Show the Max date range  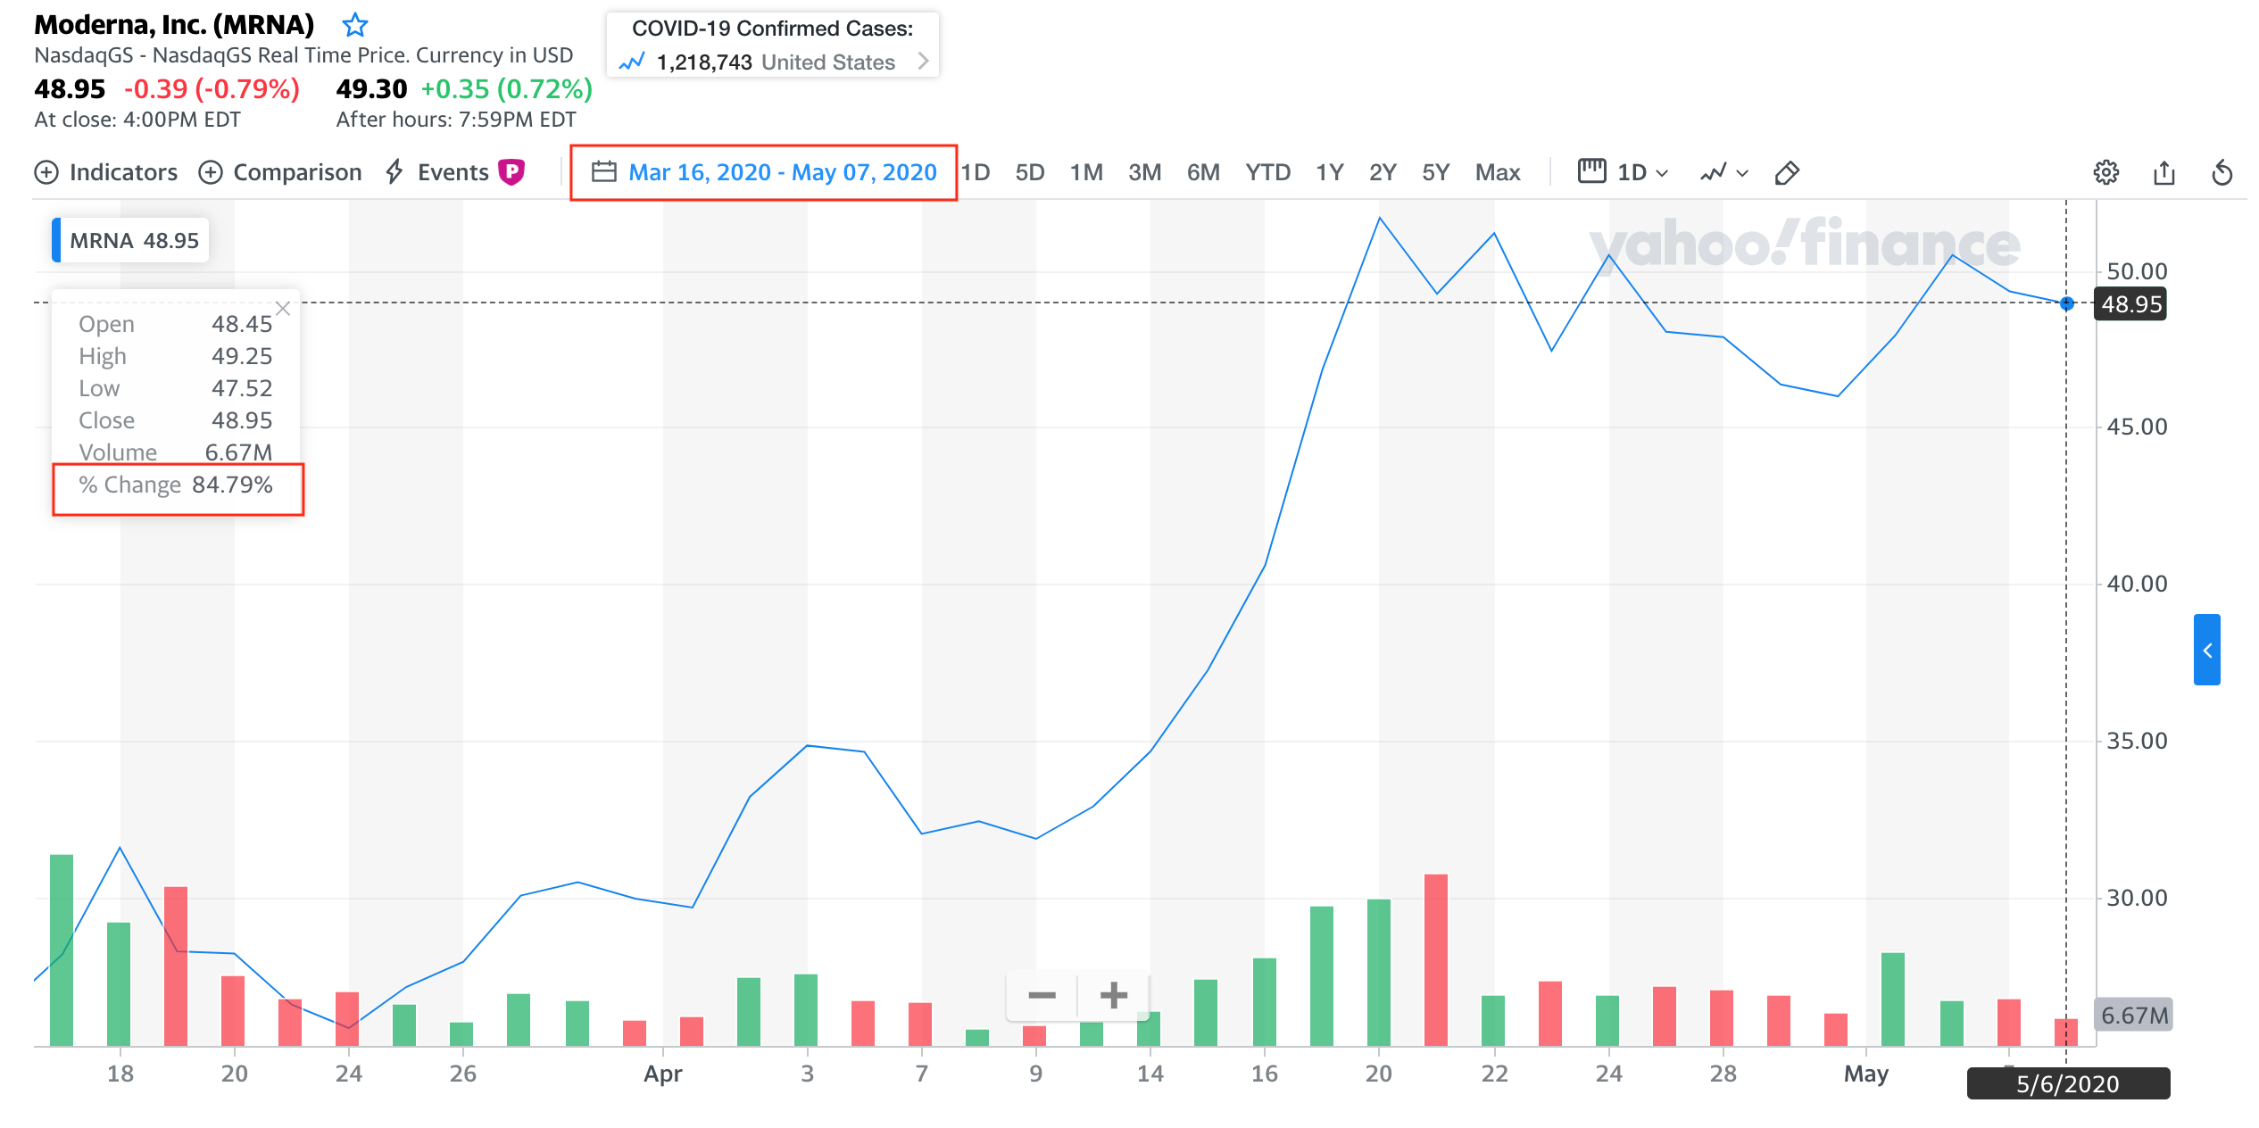pyautogui.click(x=1498, y=172)
